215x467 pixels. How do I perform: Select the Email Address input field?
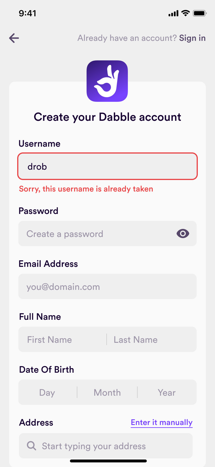pos(107,286)
